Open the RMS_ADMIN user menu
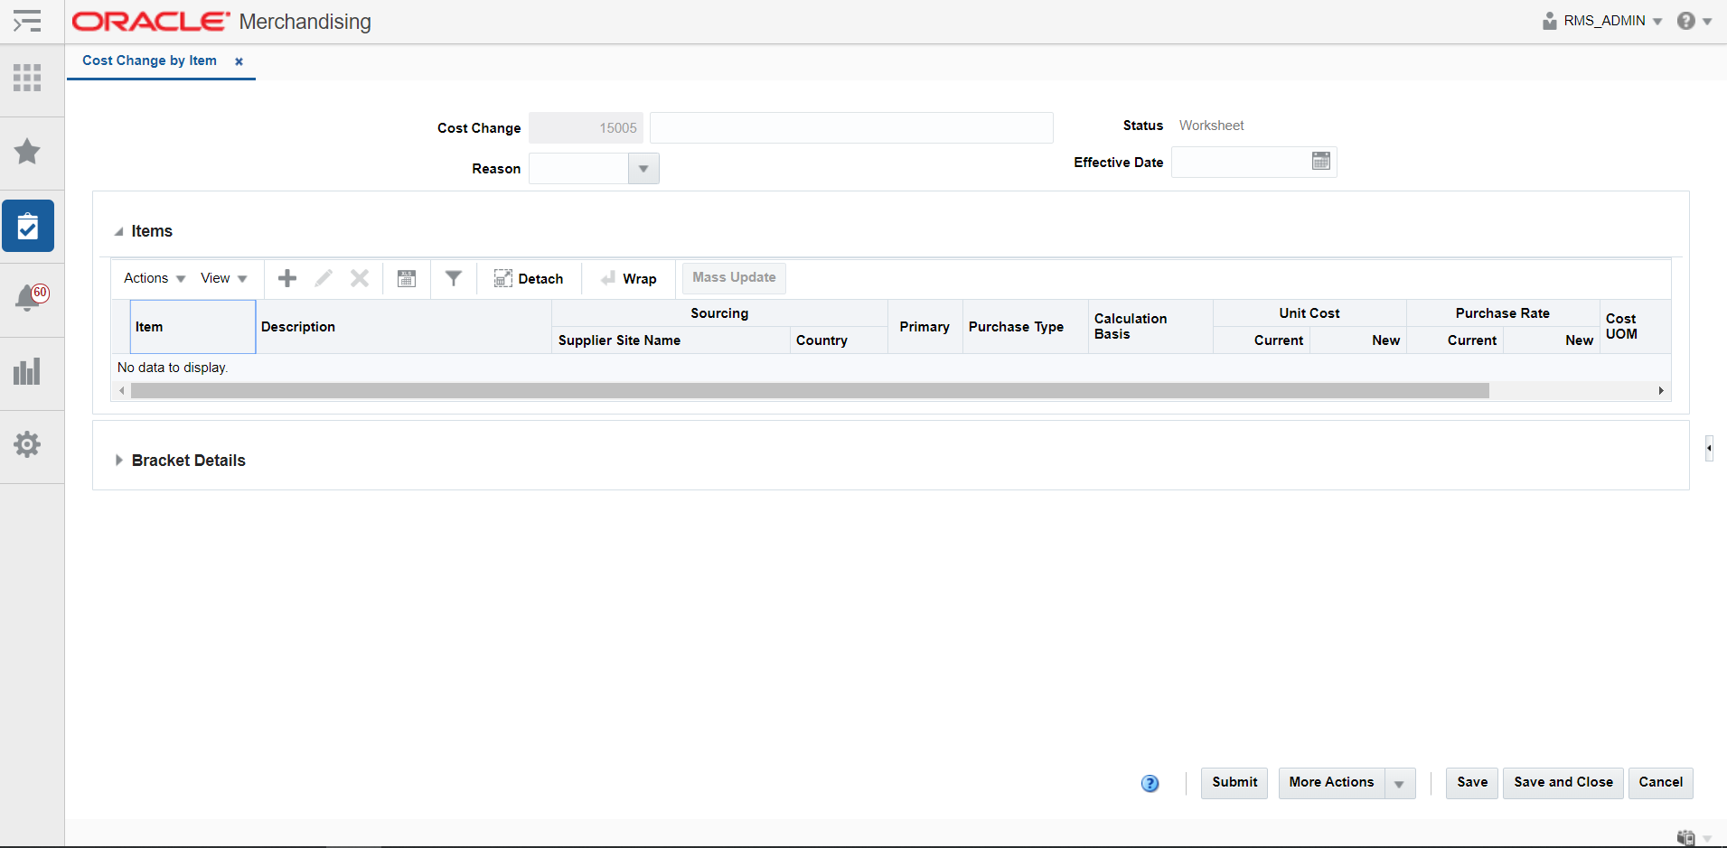The image size is (1727, 848). 1604,20
